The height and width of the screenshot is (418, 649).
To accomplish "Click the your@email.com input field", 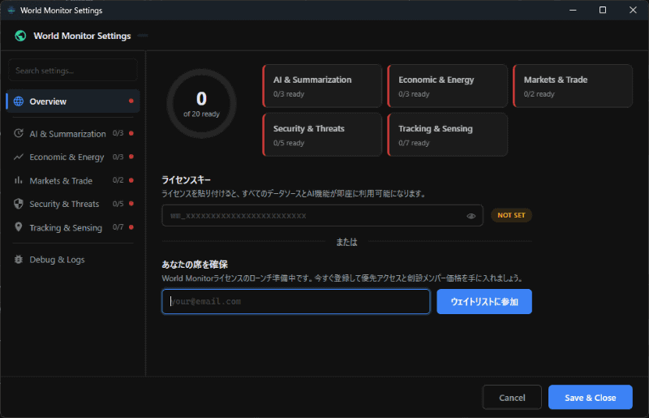I will pyautogui.click(x=296, y=302).
